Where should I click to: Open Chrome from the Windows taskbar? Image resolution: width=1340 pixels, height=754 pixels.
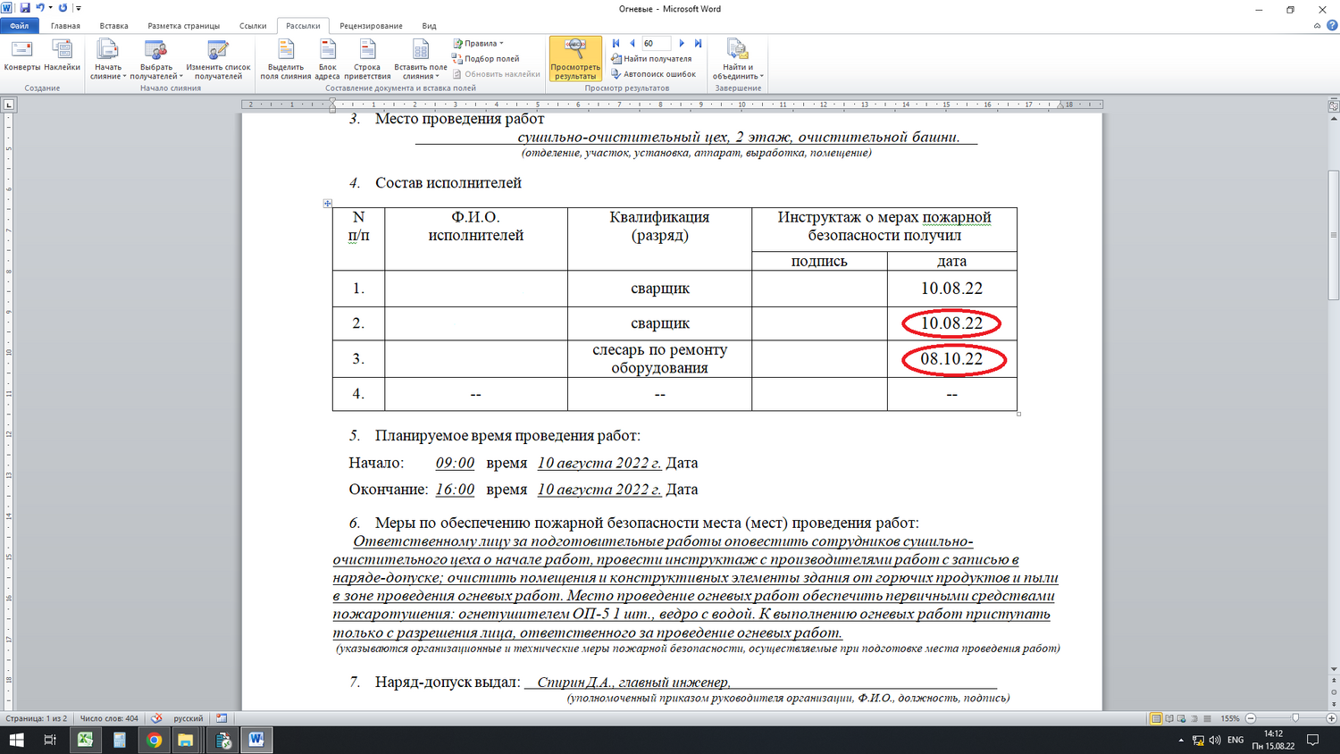click(154, 740)
